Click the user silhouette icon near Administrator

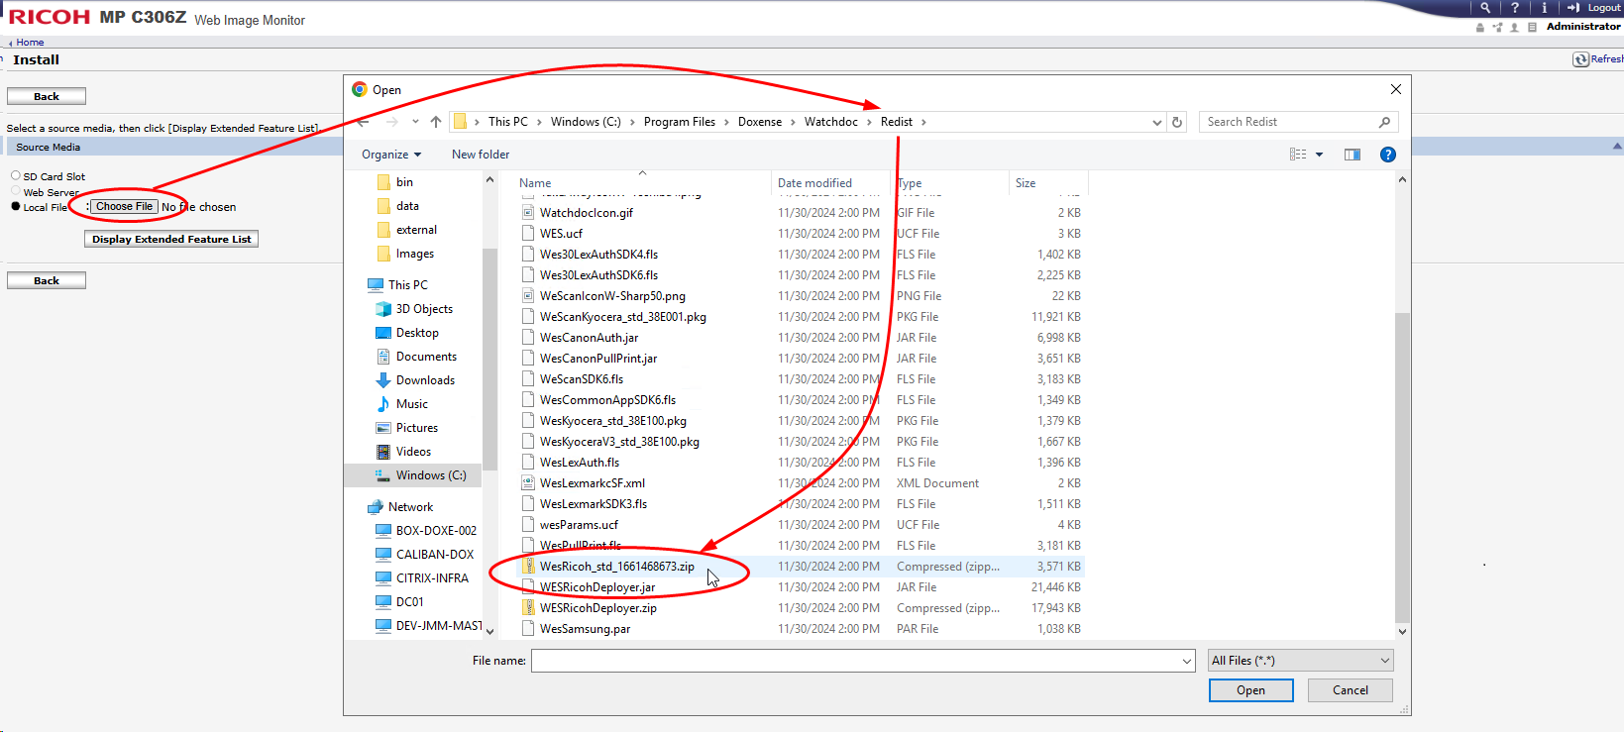coord(1514,28)
